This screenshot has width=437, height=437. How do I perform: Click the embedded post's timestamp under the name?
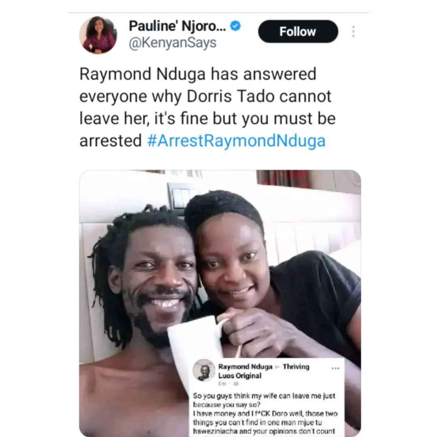click(223, 384)
